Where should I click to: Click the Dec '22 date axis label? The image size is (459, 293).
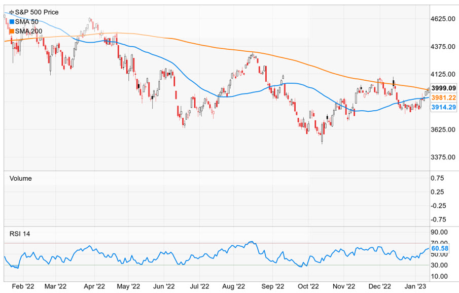point(380,286)
